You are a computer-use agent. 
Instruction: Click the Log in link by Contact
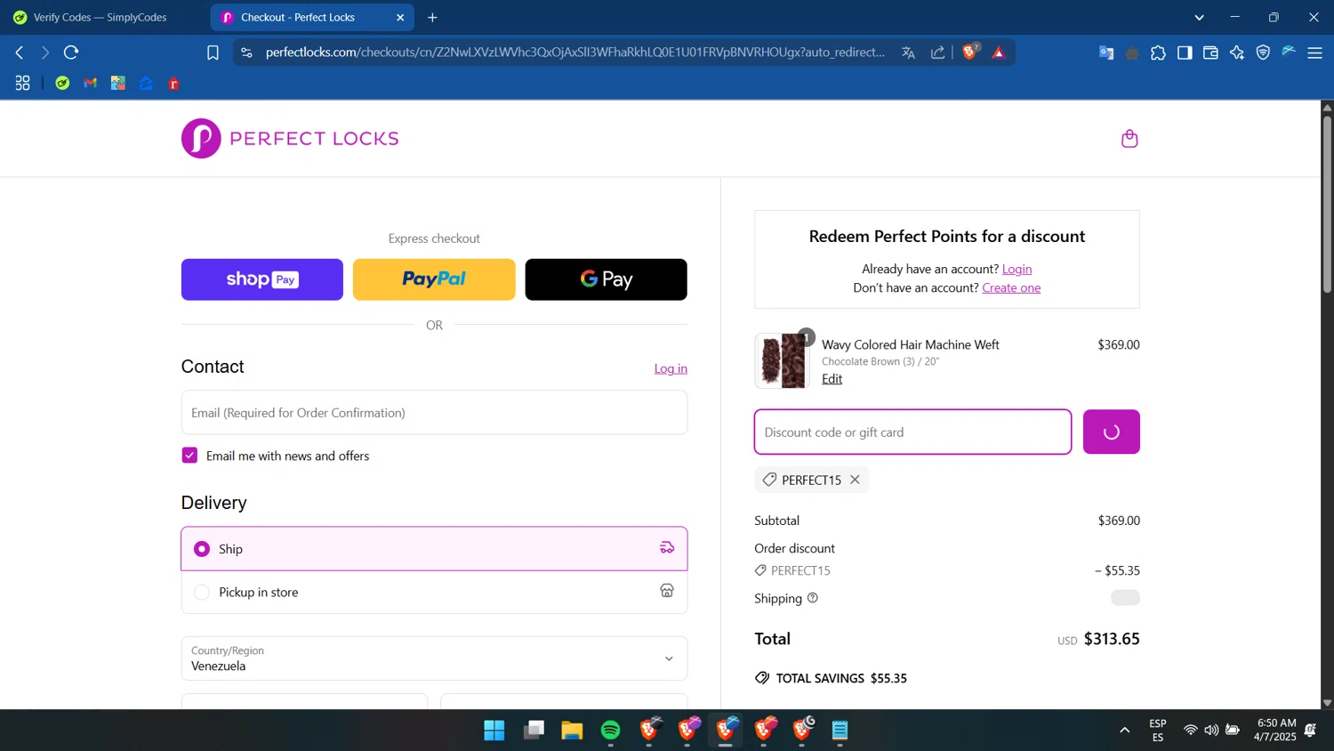tap(671, 368)
